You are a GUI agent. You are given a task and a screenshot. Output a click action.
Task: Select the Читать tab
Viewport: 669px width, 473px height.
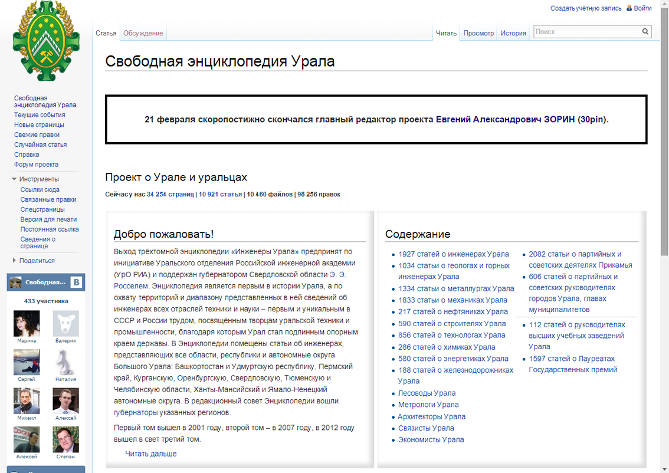coord(446,33)
